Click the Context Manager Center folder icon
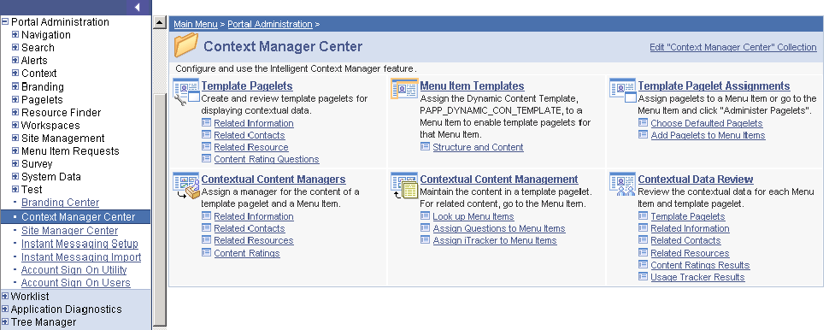The width and height of the screenshot is (829, 330). tap(186, 45)
